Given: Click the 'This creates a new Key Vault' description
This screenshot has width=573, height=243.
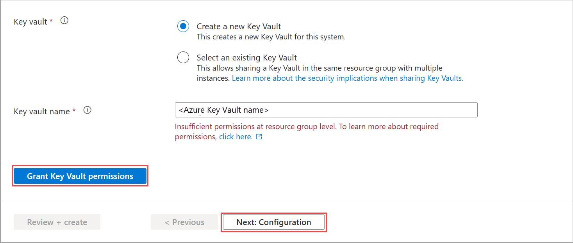Looking at the screenshot, I should 271,37.
